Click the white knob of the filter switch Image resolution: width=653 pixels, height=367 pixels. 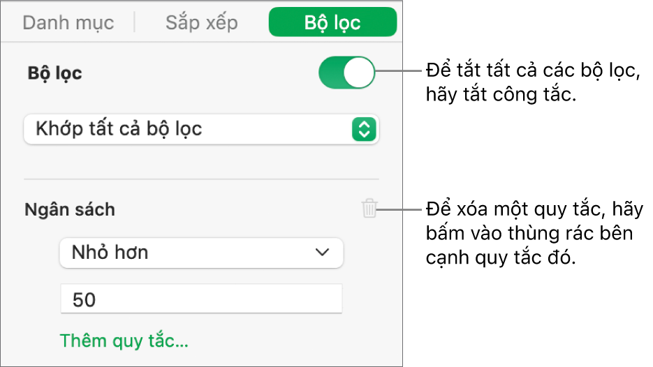coord(360,73)
